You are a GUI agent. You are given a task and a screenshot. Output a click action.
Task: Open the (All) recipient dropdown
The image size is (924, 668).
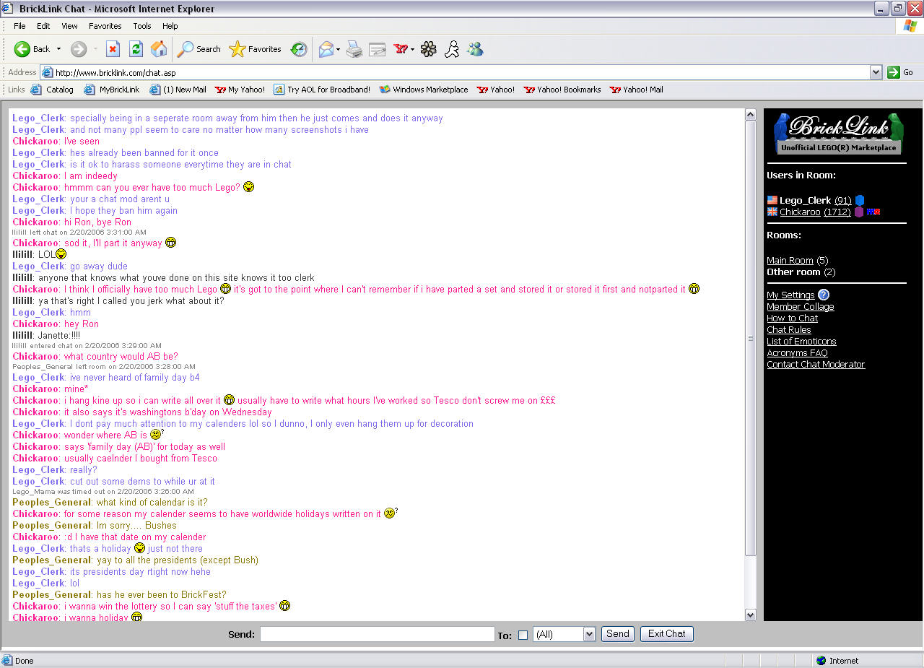point(564,634)
